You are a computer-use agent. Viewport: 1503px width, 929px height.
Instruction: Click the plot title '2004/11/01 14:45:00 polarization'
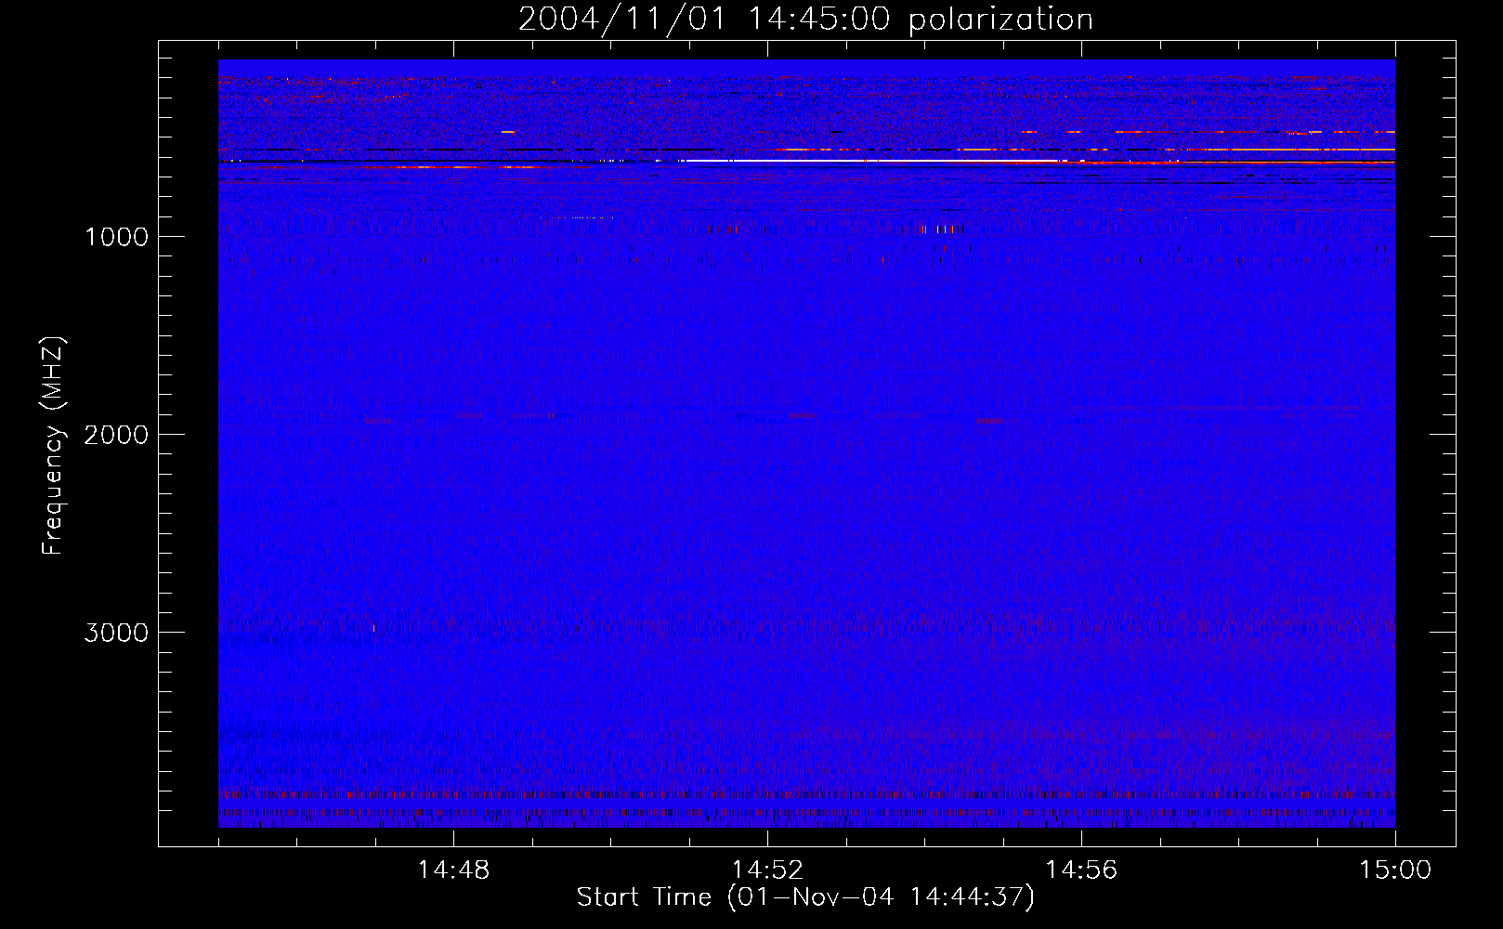coord(805,20)
